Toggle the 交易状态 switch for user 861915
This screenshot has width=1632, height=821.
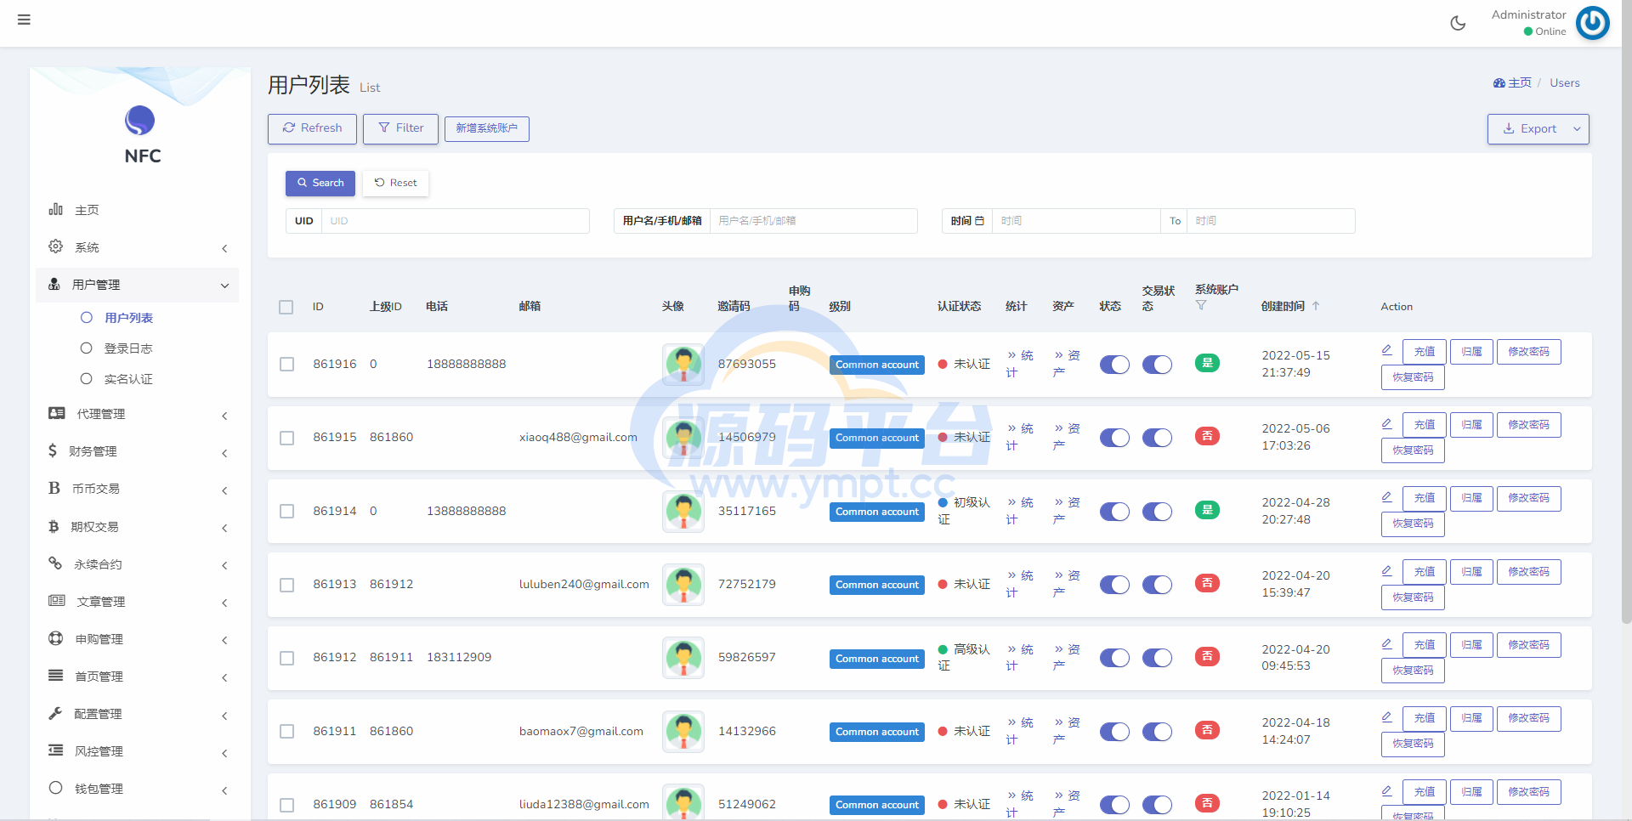point(1157,438)
